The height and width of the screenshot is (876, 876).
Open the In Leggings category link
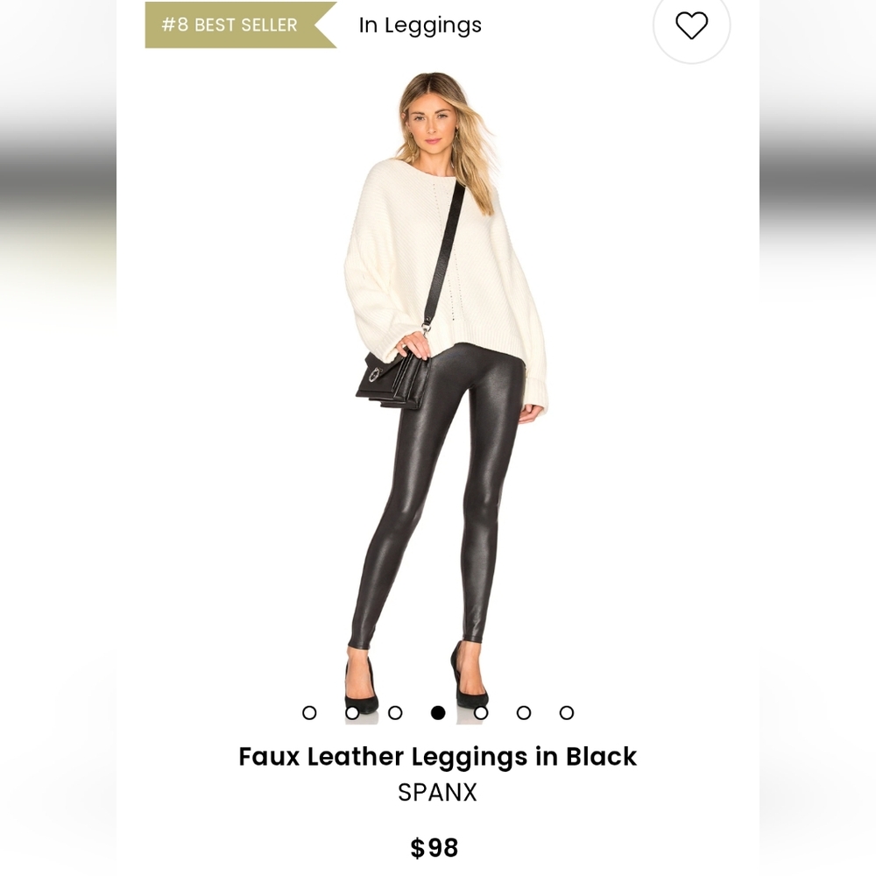coord(420,25)
